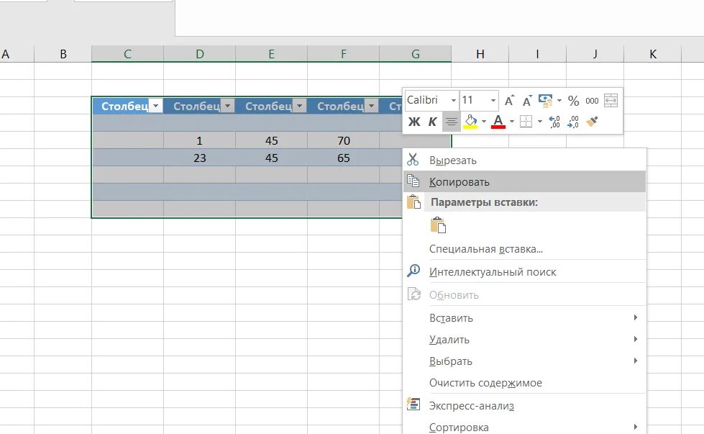This screenshot has width=704, height=434.
Task: Open filter dropdown on column D header
Action: [228, 106]
